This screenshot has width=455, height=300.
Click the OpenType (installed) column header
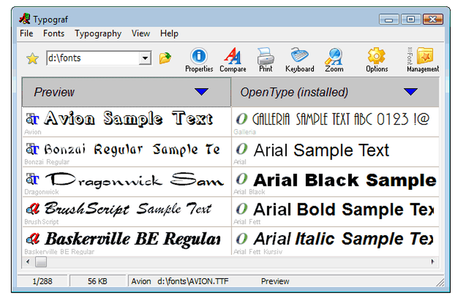[335, 92]
